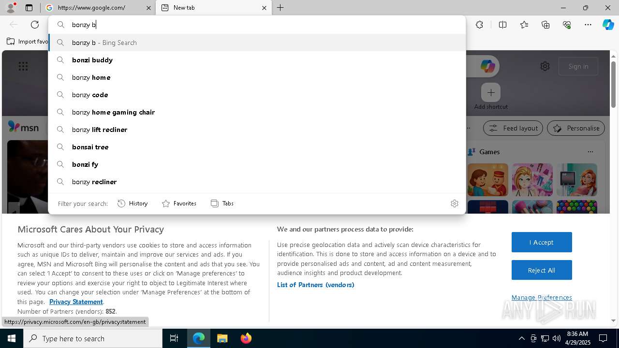Screen dimensions: 619x348
Task: Click the Personalise button
Action: pos(576,128)
